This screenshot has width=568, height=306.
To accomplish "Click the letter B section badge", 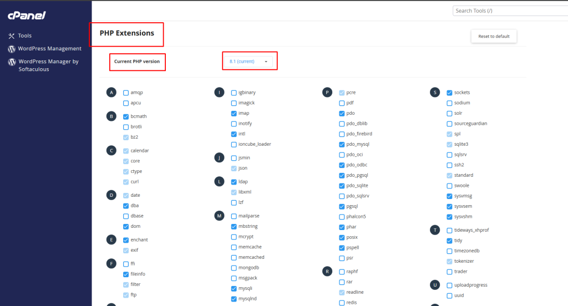I will click(111, 116).
